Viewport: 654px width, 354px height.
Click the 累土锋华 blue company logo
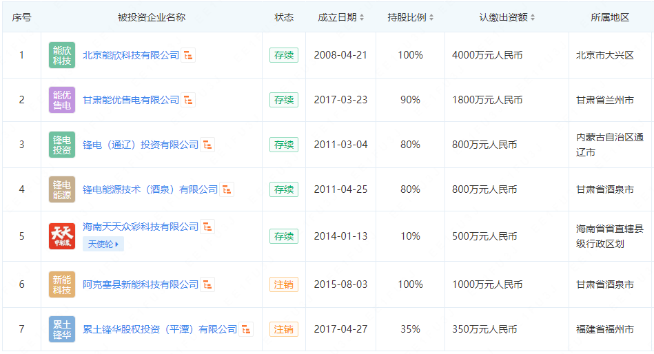pos(62,329)
